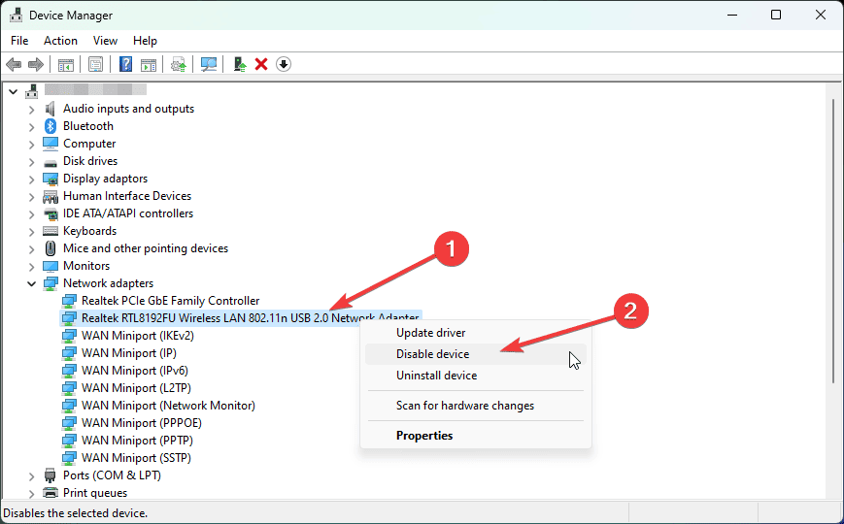The image size is (844, 524).
Task: Click the Bluetooth category icon
Action: [51, 126]
